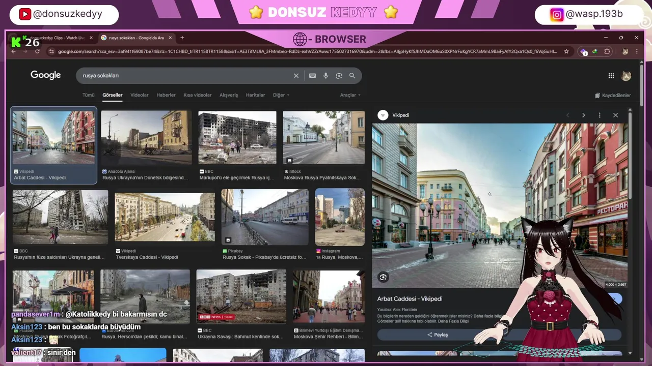This screenshot has height=366, width=652.
Task: Open the Haritalar tab
Action: coord(256,95)
